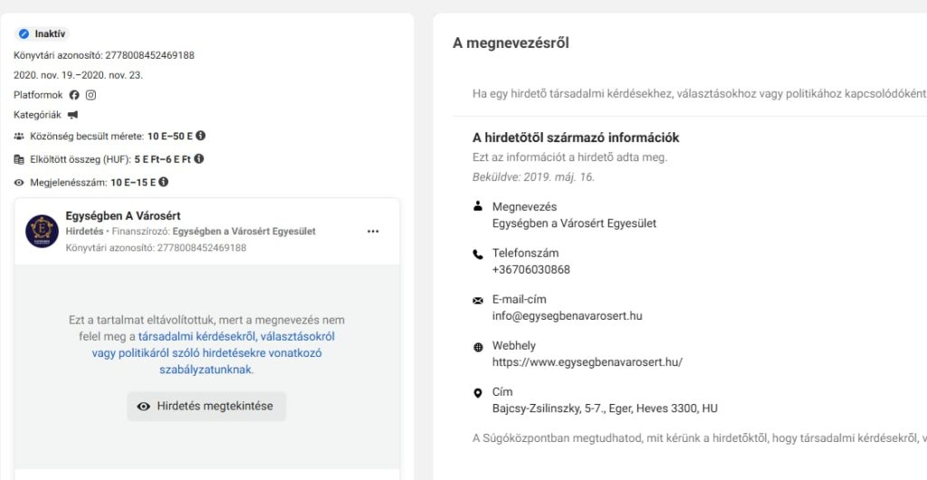Open the three-dot ad options menu
Image resolution: width=927 pixels, height=480 pixels.
(373, 231)
